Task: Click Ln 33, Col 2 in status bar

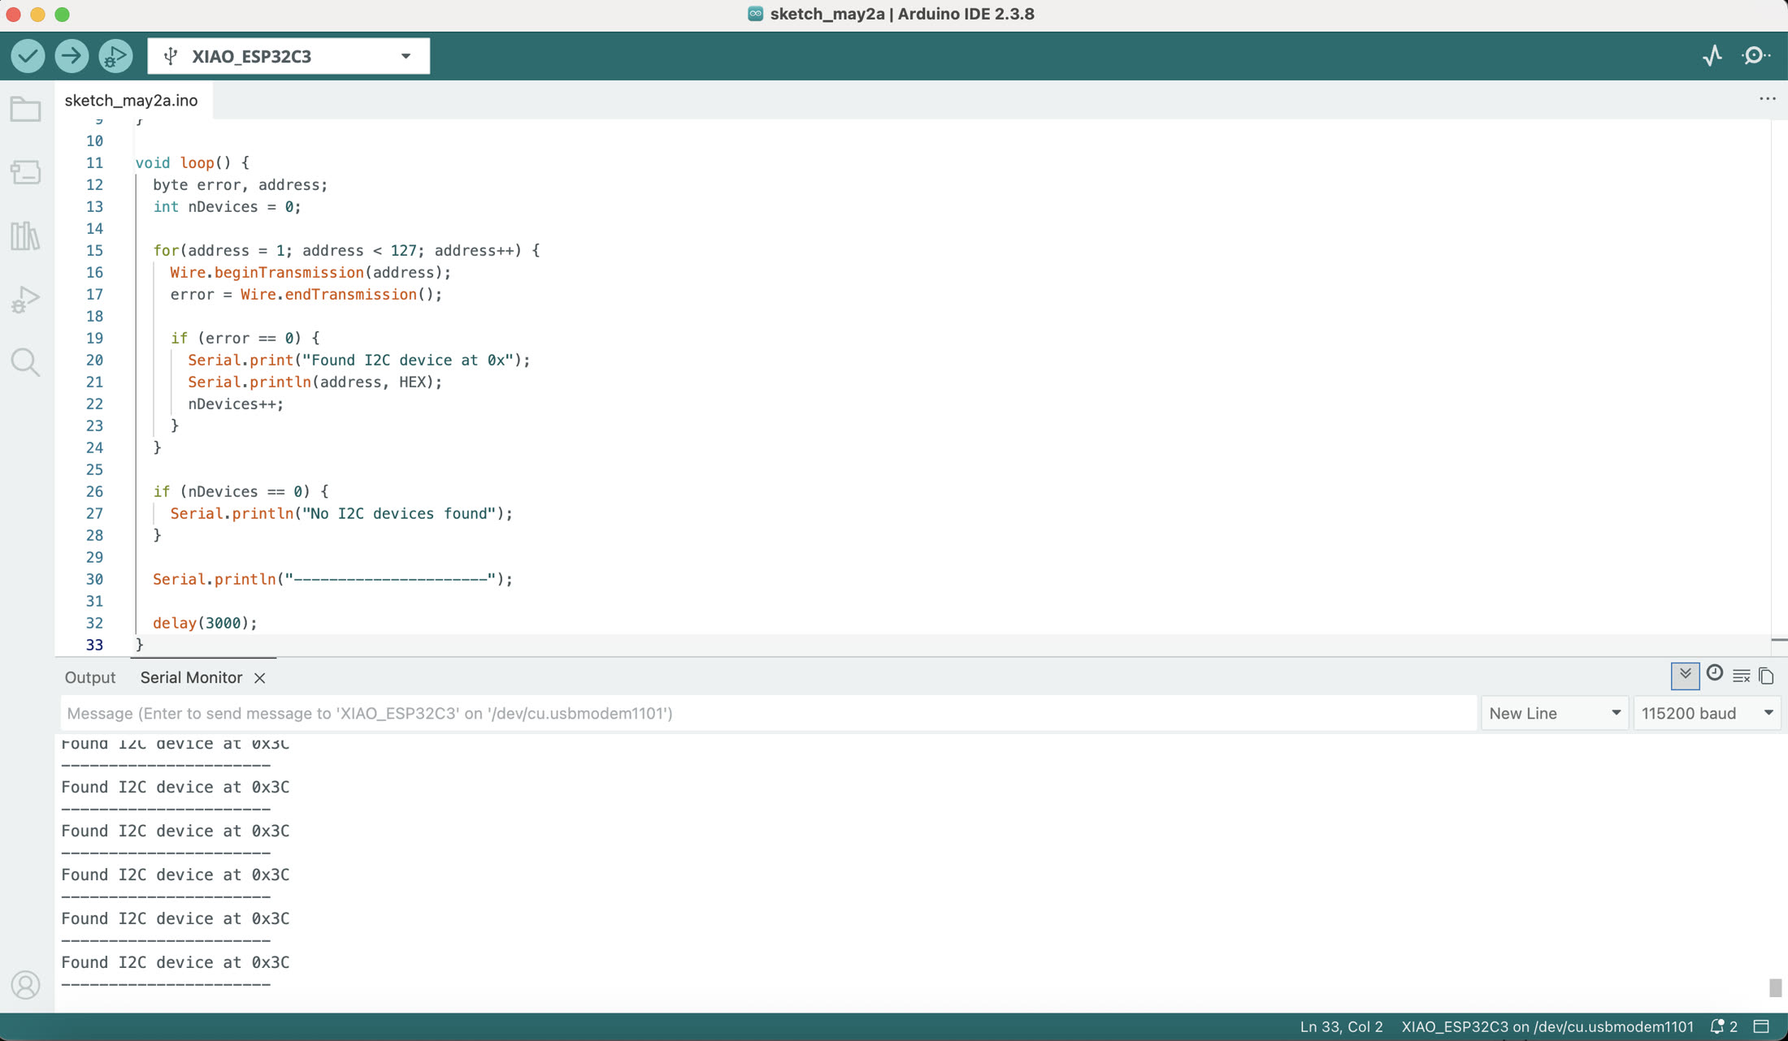Action: [1341, 1026]
